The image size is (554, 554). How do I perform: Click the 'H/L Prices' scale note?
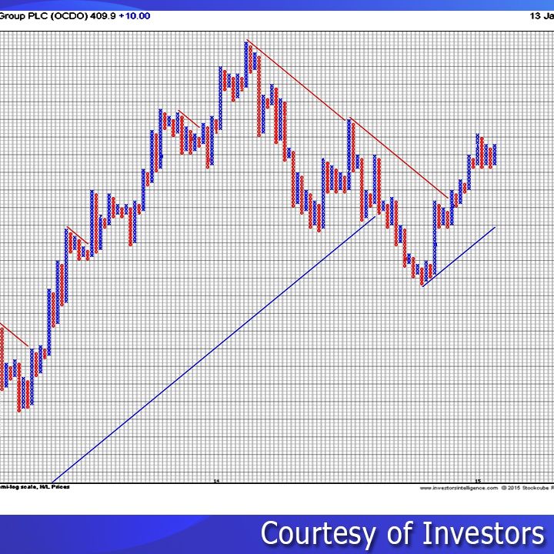tap(56, 487)
